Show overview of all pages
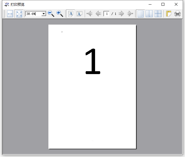 click(158, 14)
